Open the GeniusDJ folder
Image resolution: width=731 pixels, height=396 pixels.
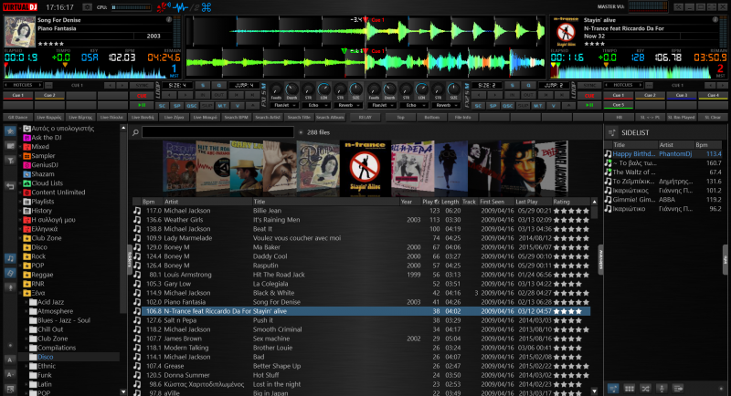click(x=40, y=165)
